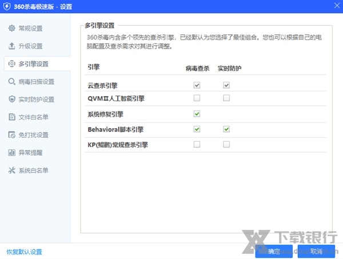Click the engine icon beside 多引擎设置
The height and width of the screenshot is (259, 343).
tap(11, 63)
